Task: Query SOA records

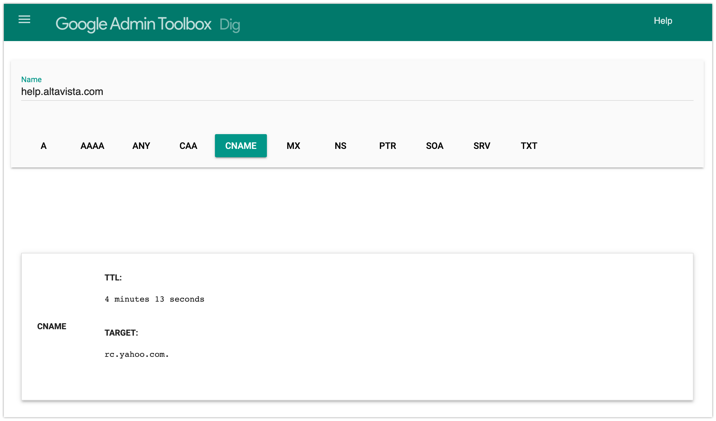Action: tap(435, 146)
